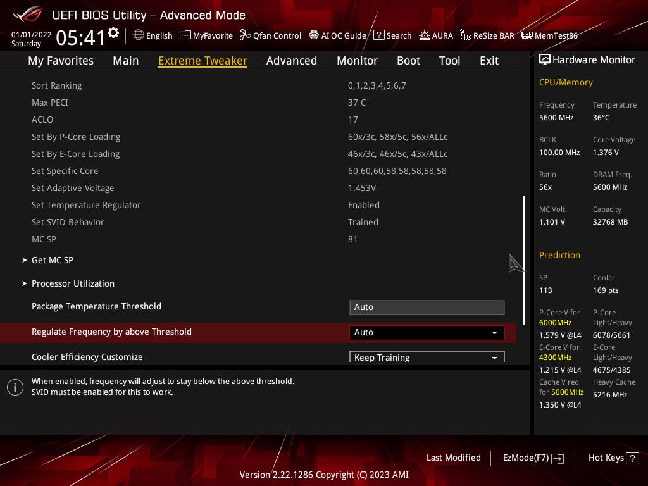Click the 60x/3c, 58x/5c, 56x/ALLc value
The image size is (648, 486).
[x=397, y=137]
